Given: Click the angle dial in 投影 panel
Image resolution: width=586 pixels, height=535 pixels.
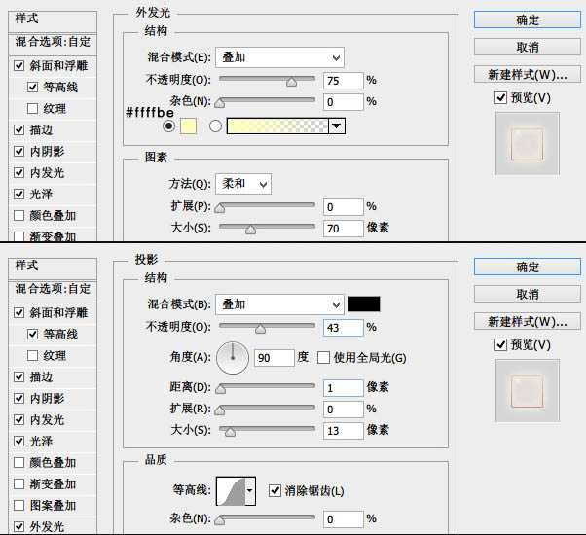Looking at the screenshot, I should [x=233, y=357].
